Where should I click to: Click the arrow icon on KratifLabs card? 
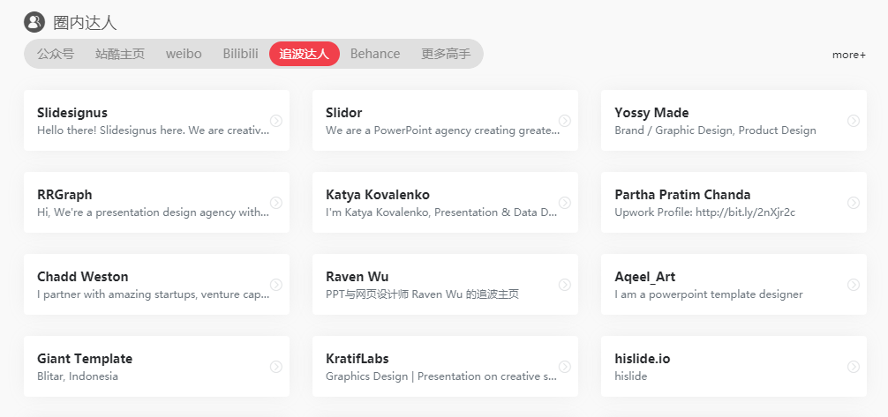(565, 367)
